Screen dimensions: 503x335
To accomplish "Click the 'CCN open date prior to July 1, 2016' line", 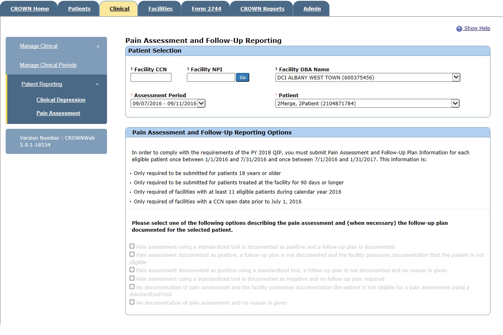I will [x=218, y=202].
